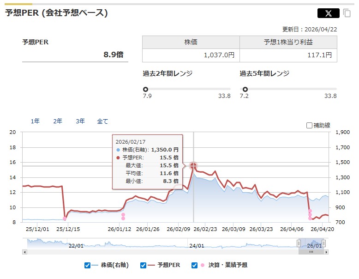359x279 pixels.
Task: Click the scrollbar left arrow below the navigator
Action: click(24, 252)
